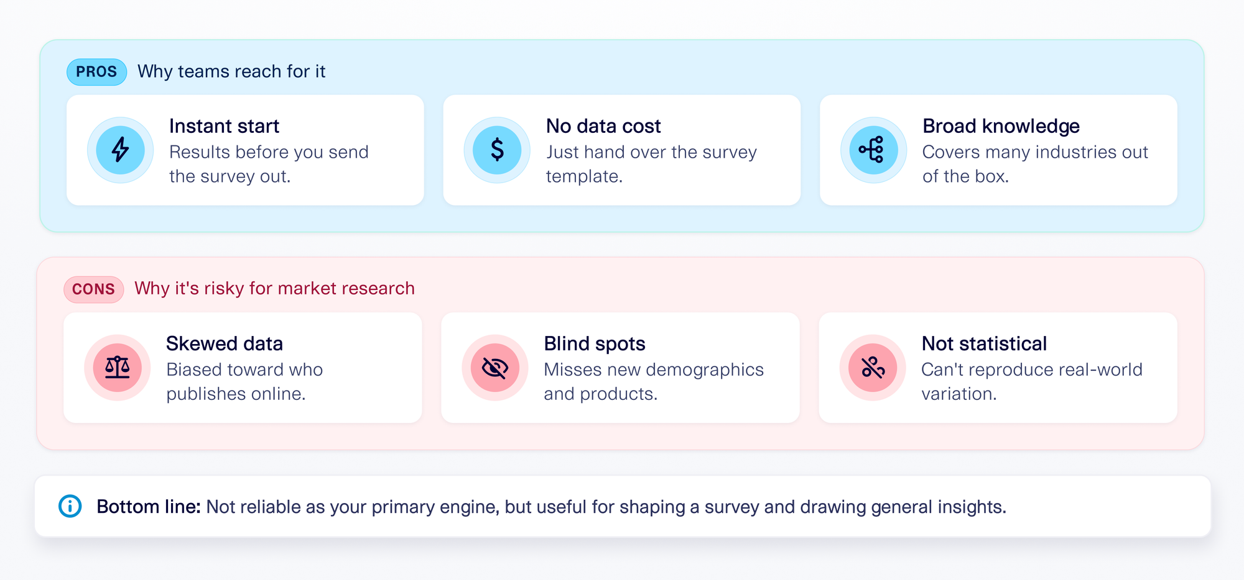Click the Broad knowledge network nodes icon
The height and width of the screenshot is (580, 1244).
pyautogui.click(x=873, y=150)
